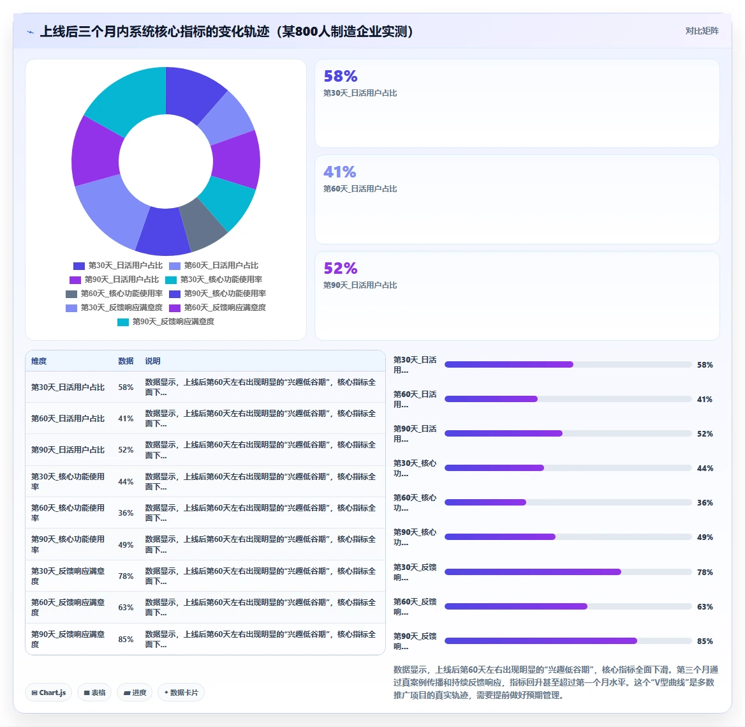Click the 63% progress bar
The height and width of the screenshot is (727, 745).
coord(568,606)
